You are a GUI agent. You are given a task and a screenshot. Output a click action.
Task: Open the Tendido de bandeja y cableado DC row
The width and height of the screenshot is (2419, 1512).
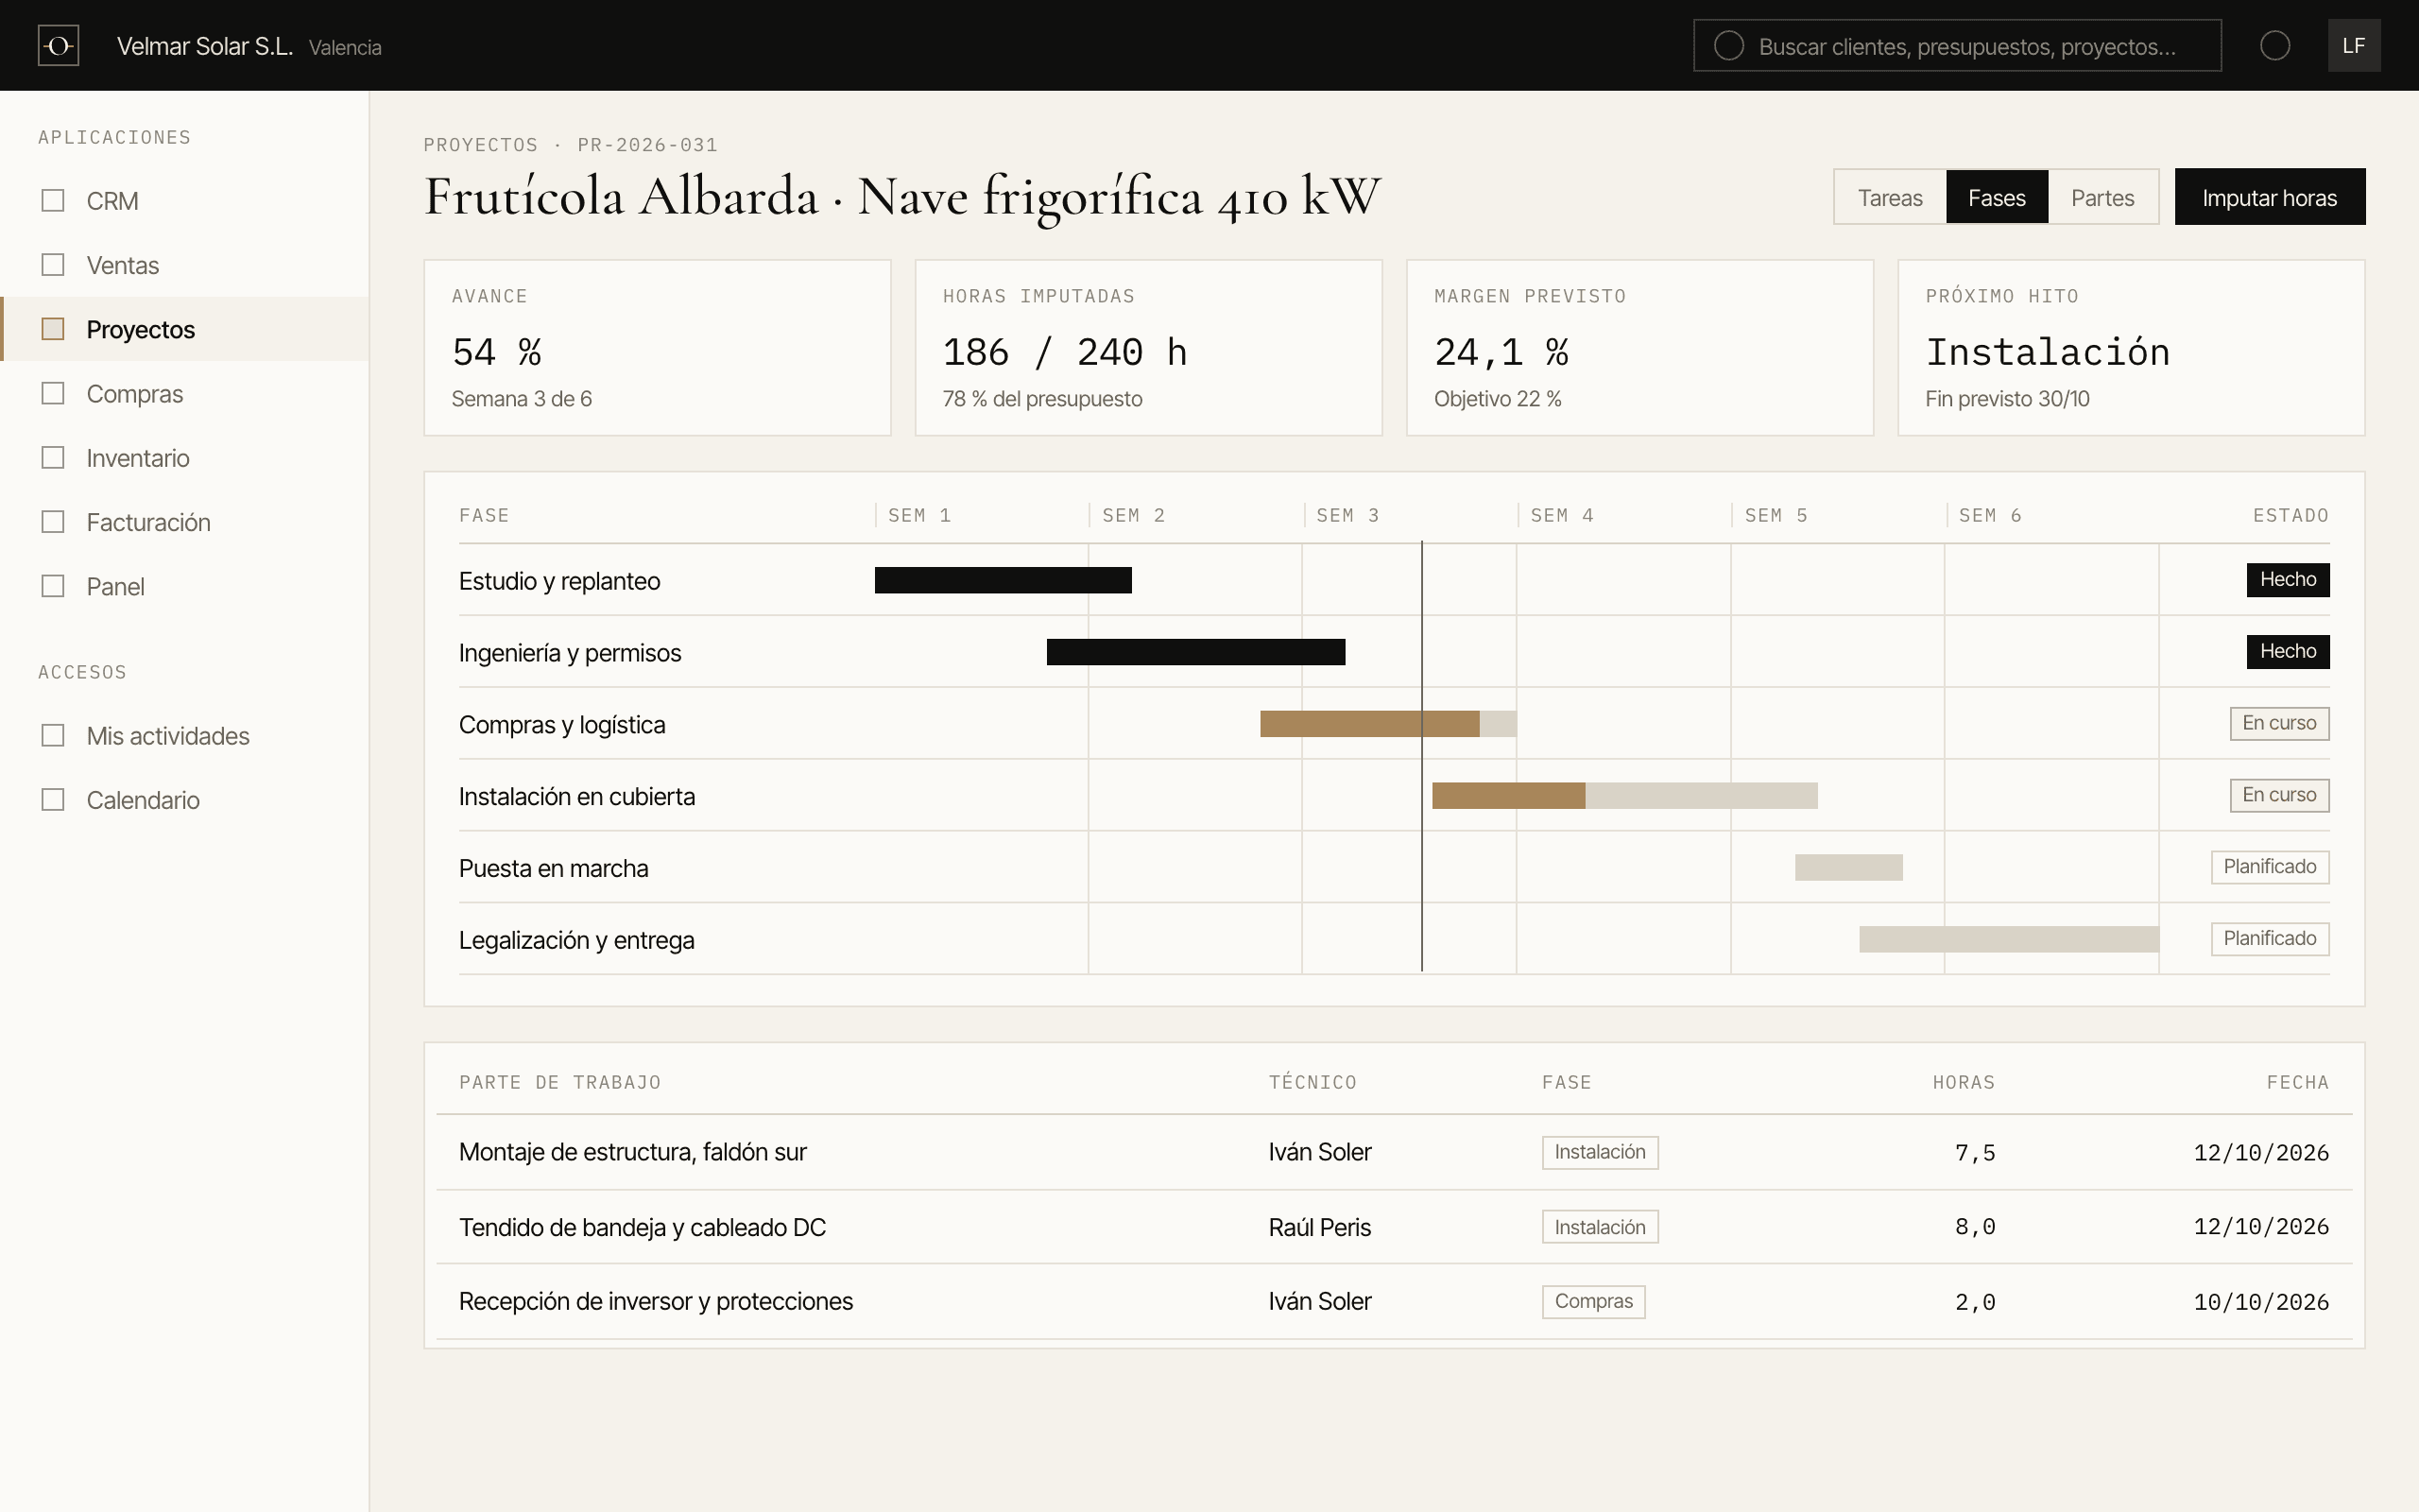[x=1394, y=1227]
